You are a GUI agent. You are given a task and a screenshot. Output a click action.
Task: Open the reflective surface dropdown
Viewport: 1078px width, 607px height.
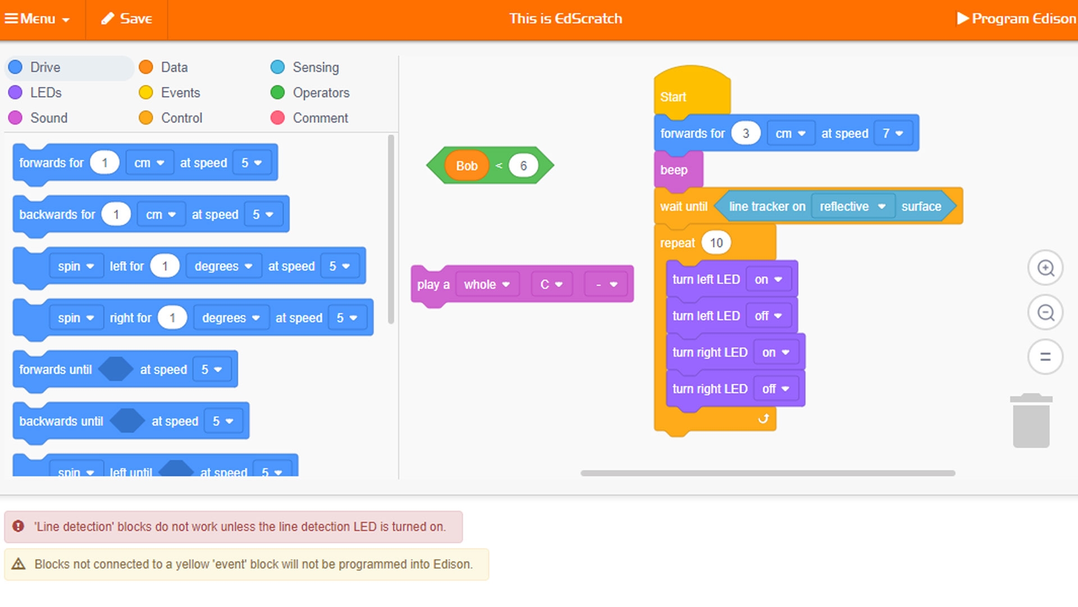click(852, 207)
